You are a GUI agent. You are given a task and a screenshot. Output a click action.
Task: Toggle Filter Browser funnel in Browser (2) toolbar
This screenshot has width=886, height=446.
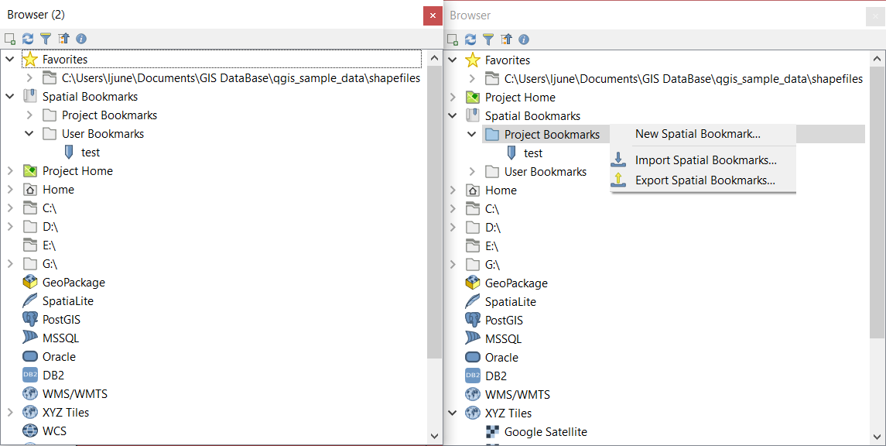tap(46, 39)
